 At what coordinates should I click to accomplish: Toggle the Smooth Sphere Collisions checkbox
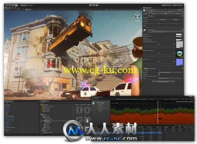click(x=159, y=76)
